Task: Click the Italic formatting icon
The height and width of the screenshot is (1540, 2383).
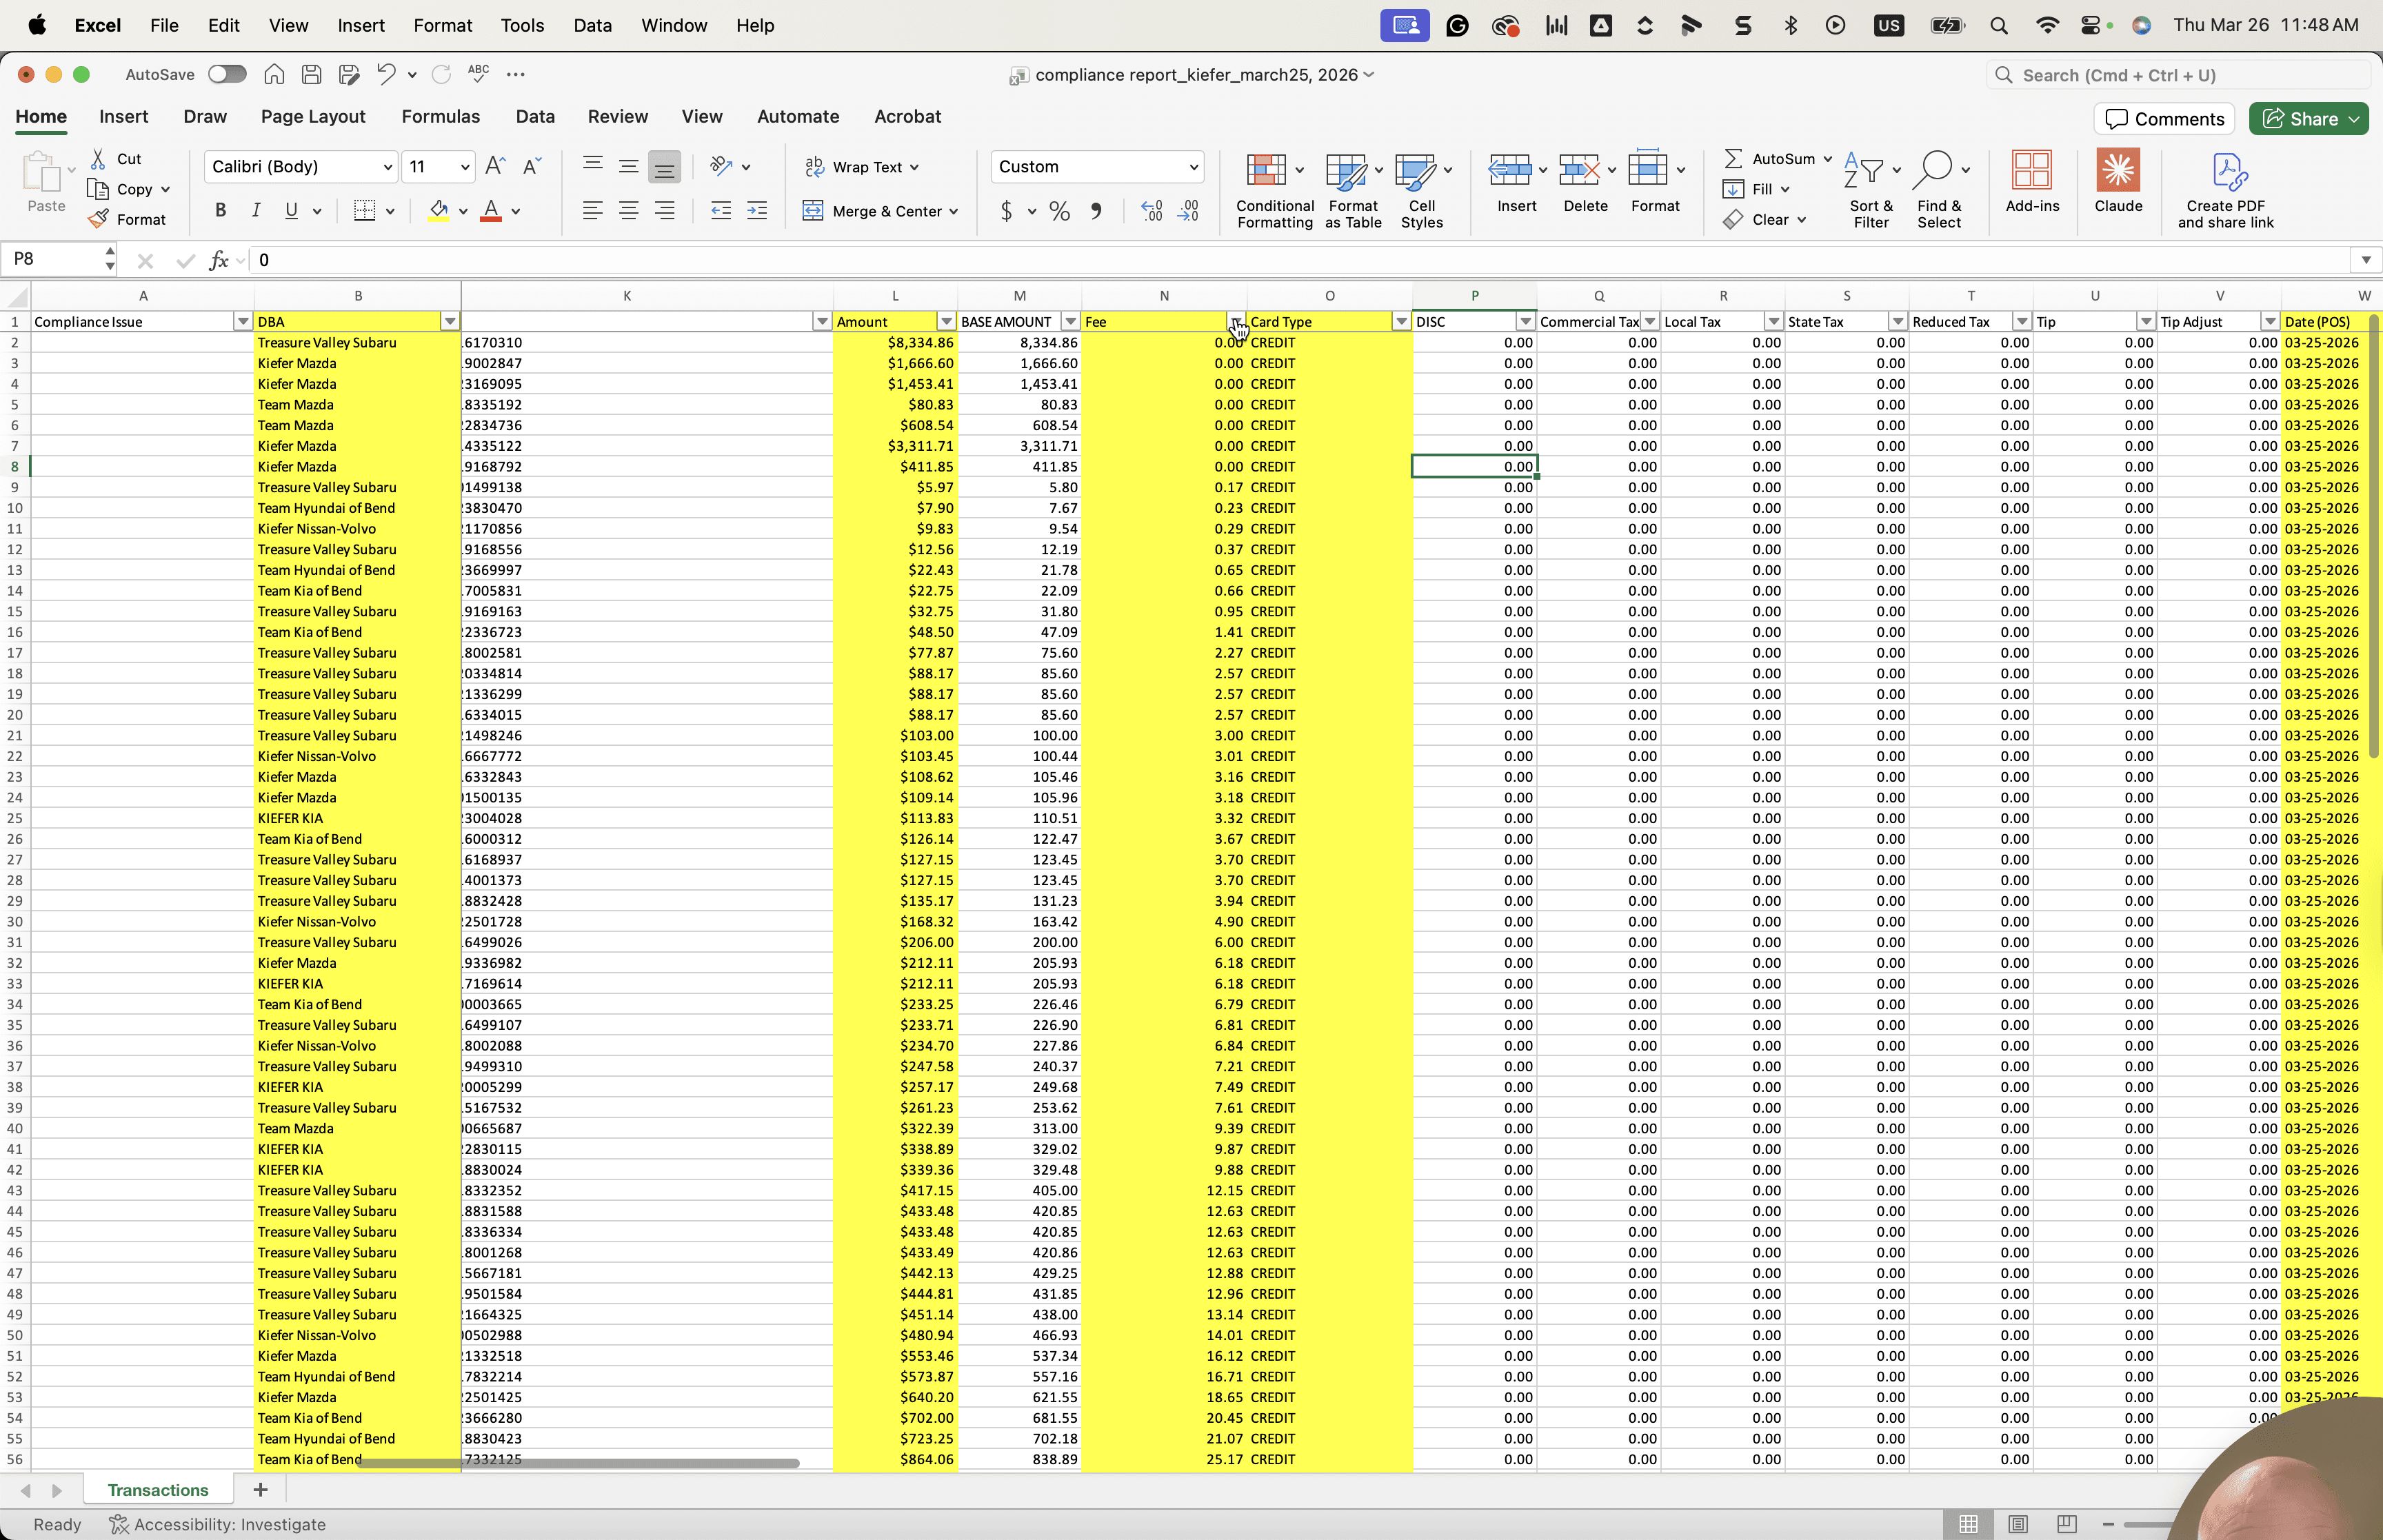Action: pos(256,211)
